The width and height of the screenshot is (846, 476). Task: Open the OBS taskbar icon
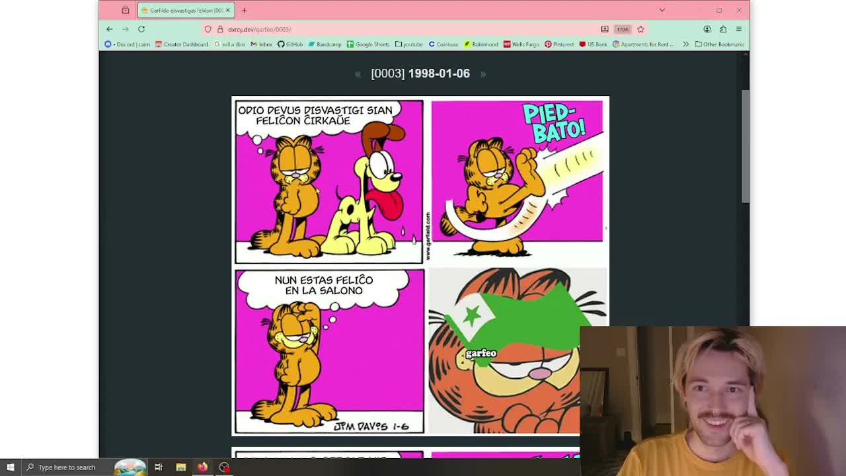point(224,467)
